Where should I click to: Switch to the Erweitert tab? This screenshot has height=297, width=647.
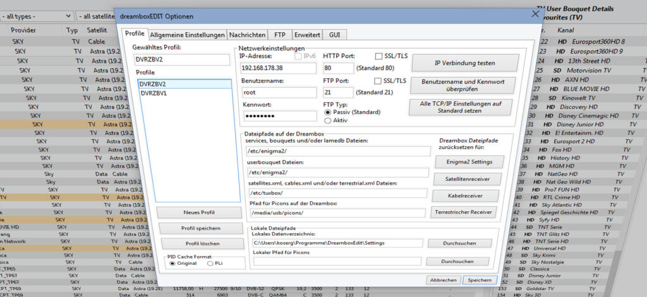click(x=308, y=35)
